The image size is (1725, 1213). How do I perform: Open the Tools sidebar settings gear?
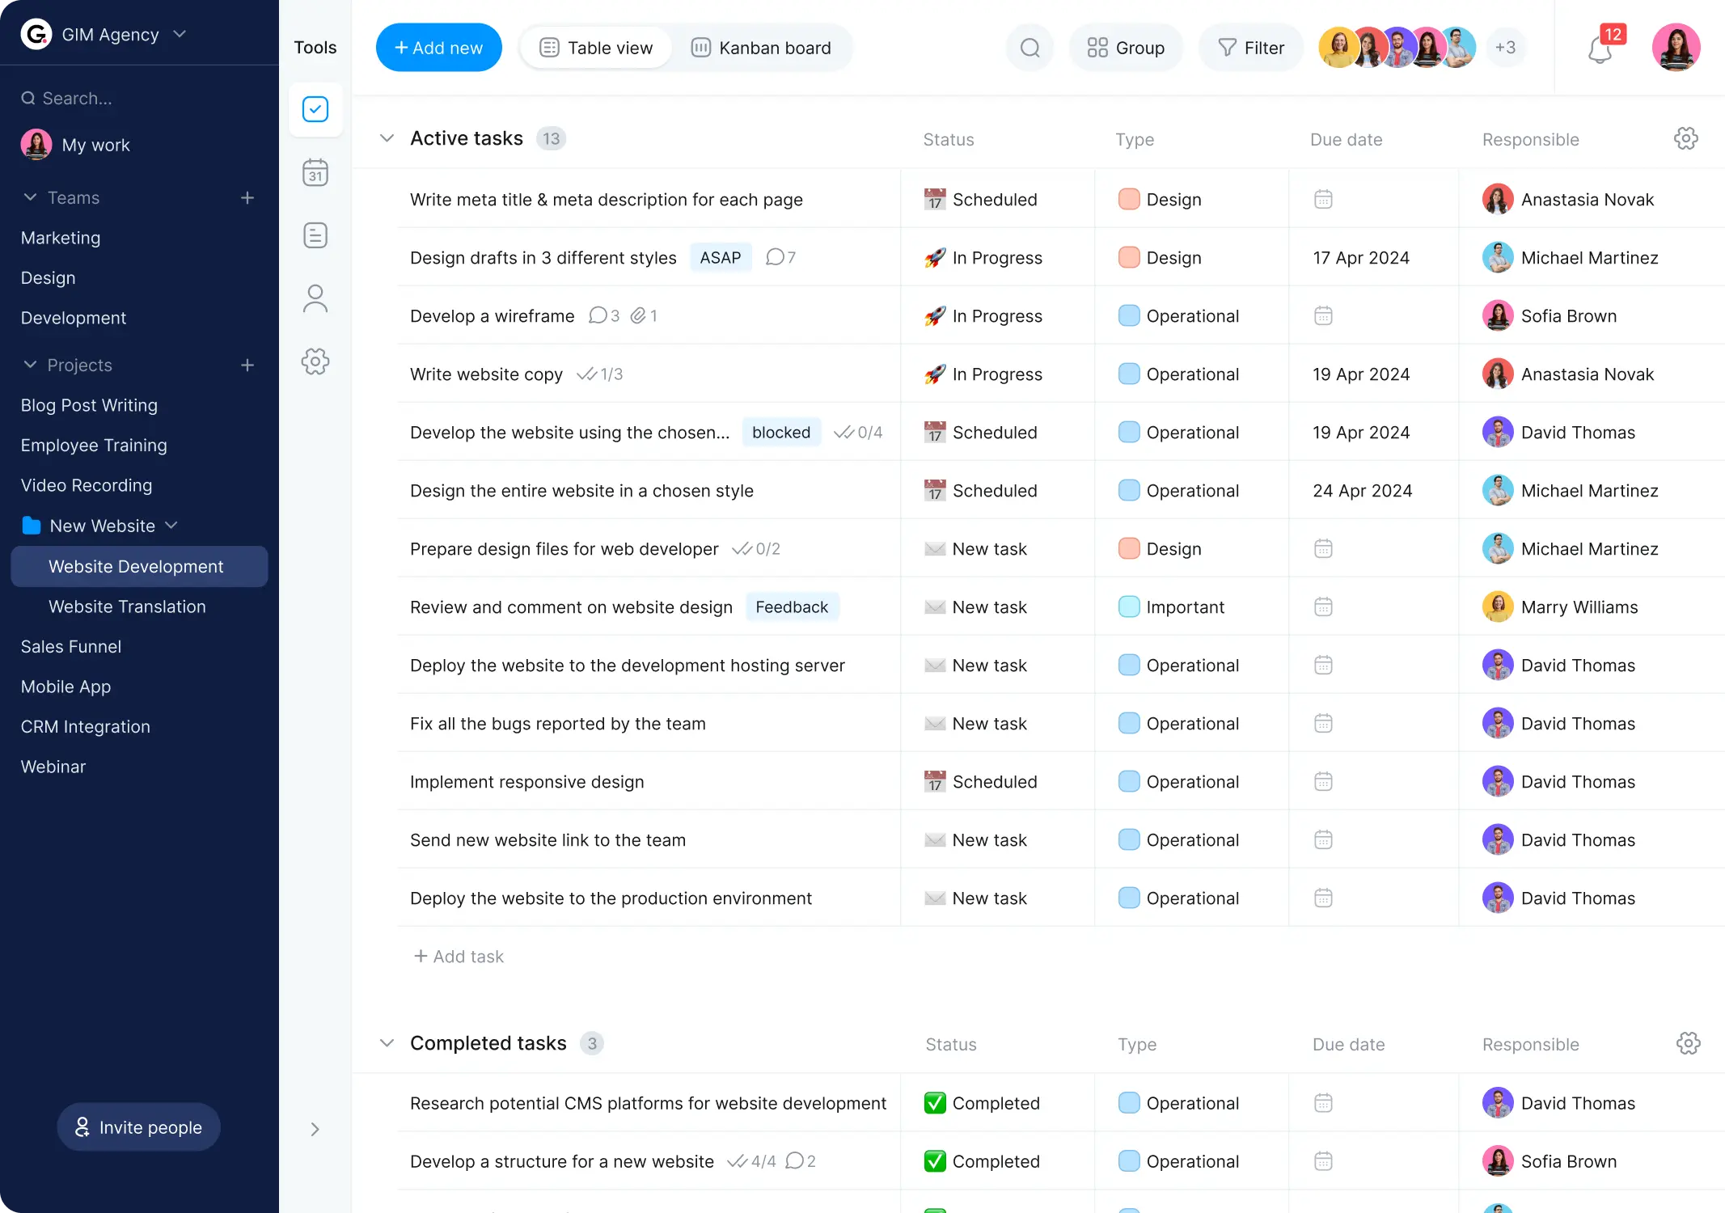pyautogui.click(x=315, y=361)
